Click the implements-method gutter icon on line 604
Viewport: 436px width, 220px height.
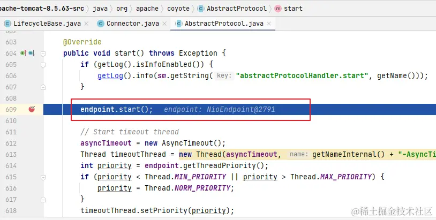[24, 53]
